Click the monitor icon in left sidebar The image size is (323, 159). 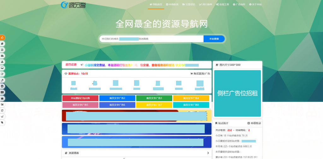pyautogui.click(x=3, y=68)
